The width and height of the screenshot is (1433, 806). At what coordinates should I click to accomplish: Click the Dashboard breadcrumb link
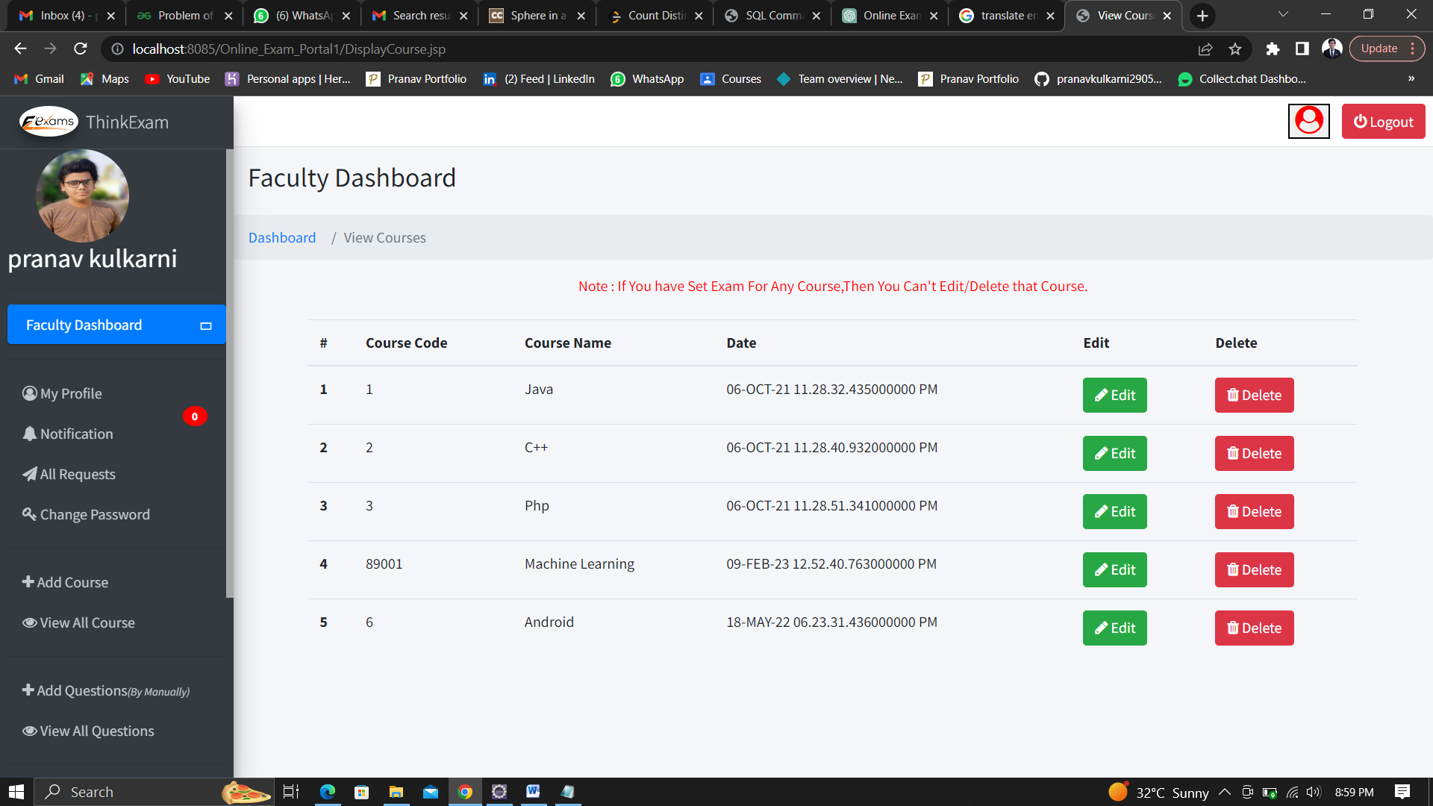(281, 237)
